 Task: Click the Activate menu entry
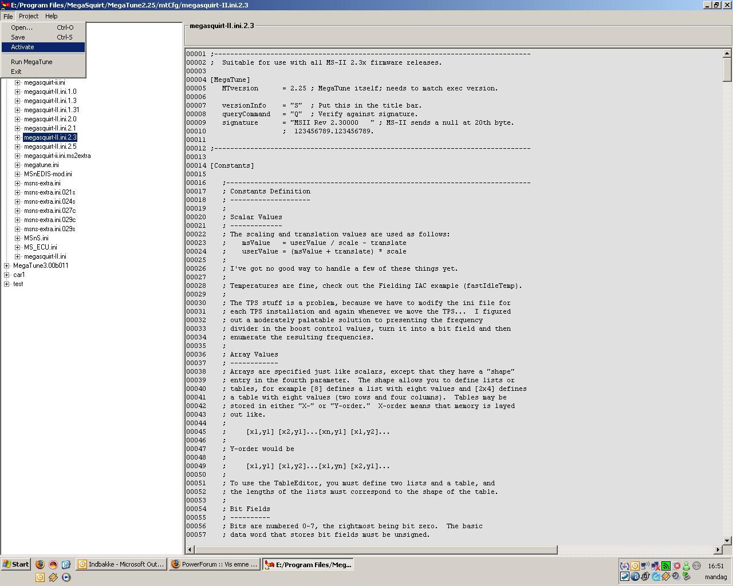tap(43, 47)
